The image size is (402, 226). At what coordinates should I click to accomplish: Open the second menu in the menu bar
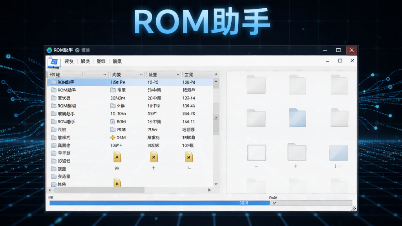click(x=85, y=61)
